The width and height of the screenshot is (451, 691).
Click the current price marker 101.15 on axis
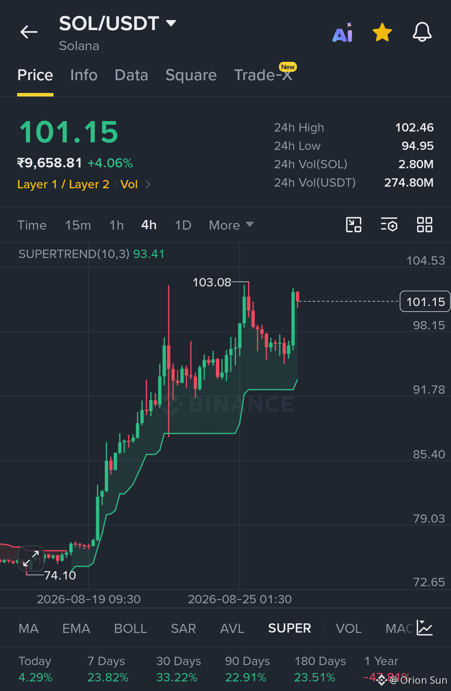coord(425,301)
